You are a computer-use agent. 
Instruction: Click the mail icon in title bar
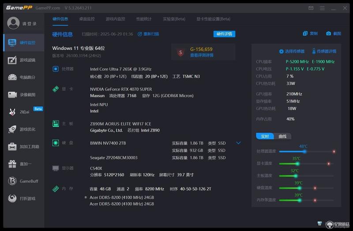coord(311,8)
